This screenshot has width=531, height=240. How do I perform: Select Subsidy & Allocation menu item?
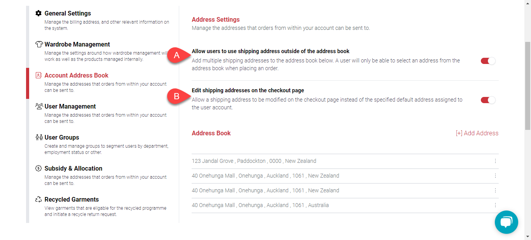73,168
